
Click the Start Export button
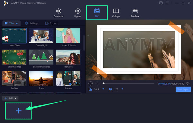183,89
